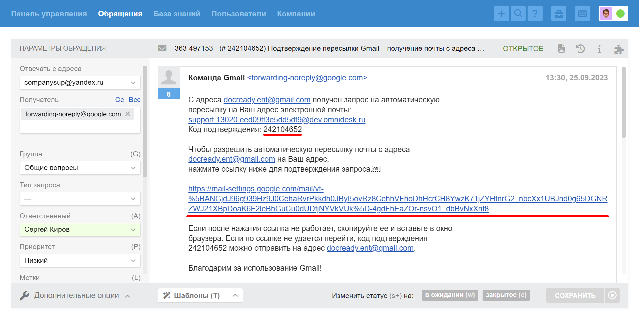Open the Ответственный dropdown Сергей Киров
The image size is (639, 319).
tap(80, 230)
